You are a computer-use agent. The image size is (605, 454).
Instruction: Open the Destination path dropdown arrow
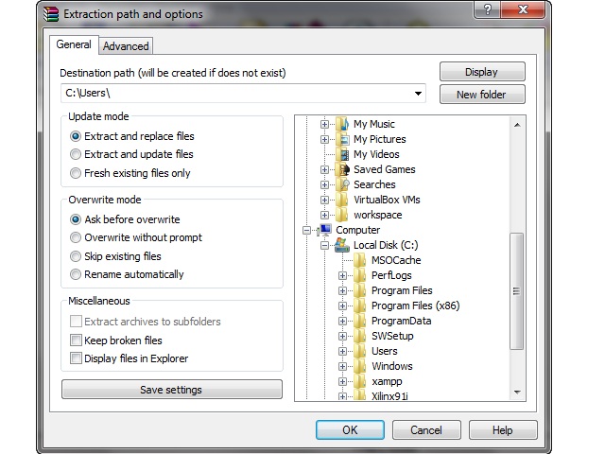[x=418, y=94]
